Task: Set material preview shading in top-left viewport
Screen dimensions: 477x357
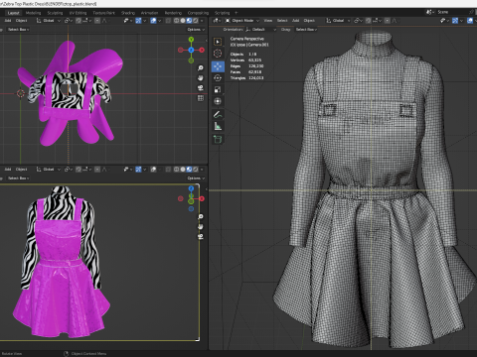Action: click(189, 21)
